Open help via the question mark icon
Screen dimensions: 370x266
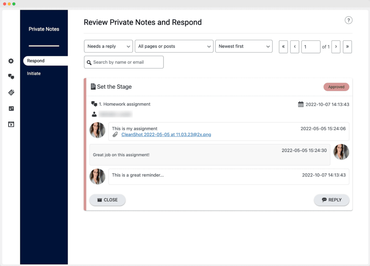348,20
